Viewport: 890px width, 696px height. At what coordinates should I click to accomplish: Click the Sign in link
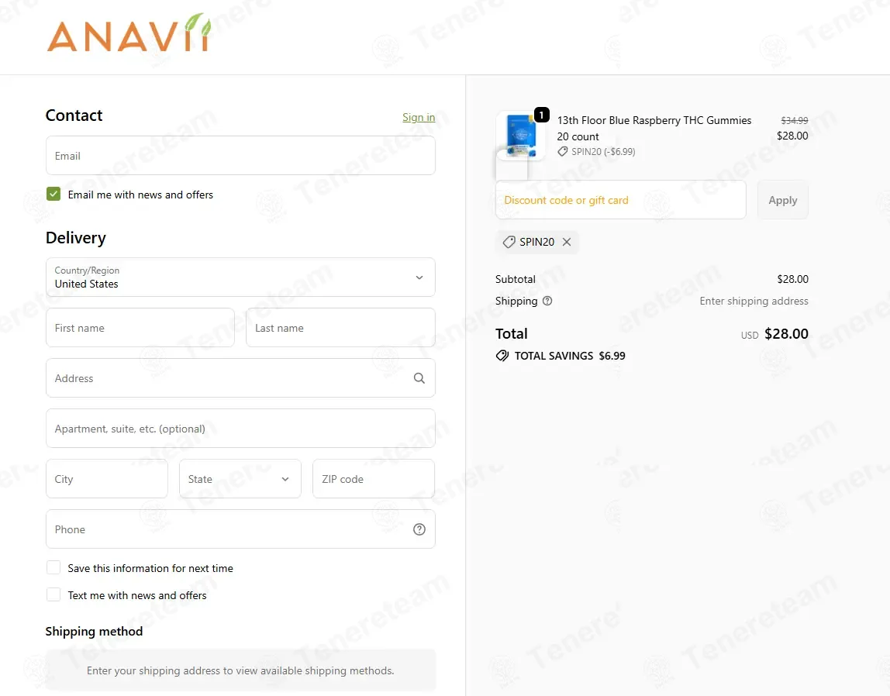[x=419, y=117]
